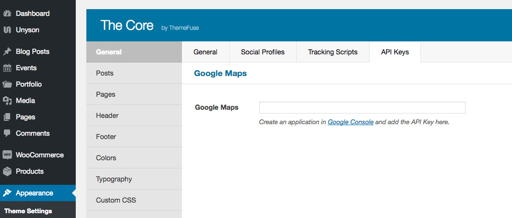Click the bold Google Maps field label
Image resolution: width=512 pixels, height=218 pixels.
pyautogui.click(x=217, y=107)
